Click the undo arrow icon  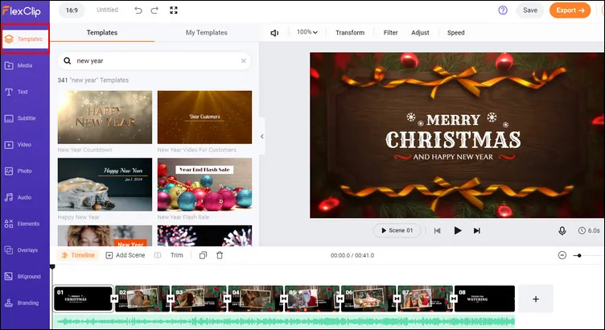pos(138,10)
